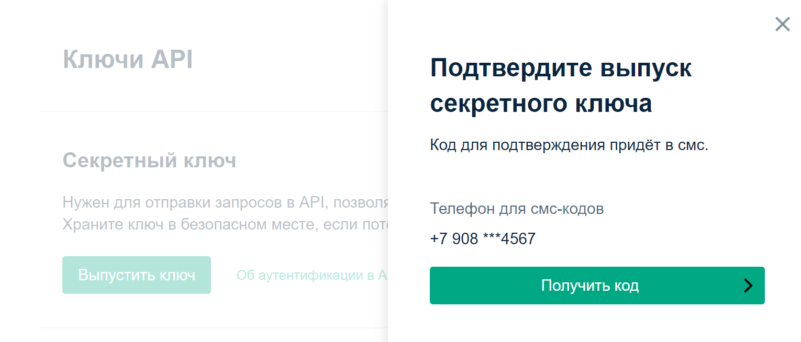Click the divider line below Ключи API heading
Viewport: 801px width, 342px height.
click(x=215, y=111)
